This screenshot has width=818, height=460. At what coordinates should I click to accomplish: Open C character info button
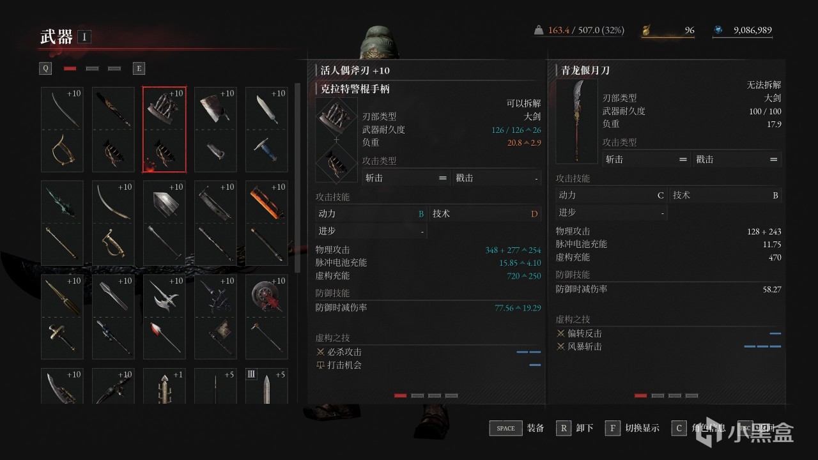coord(698,428)
